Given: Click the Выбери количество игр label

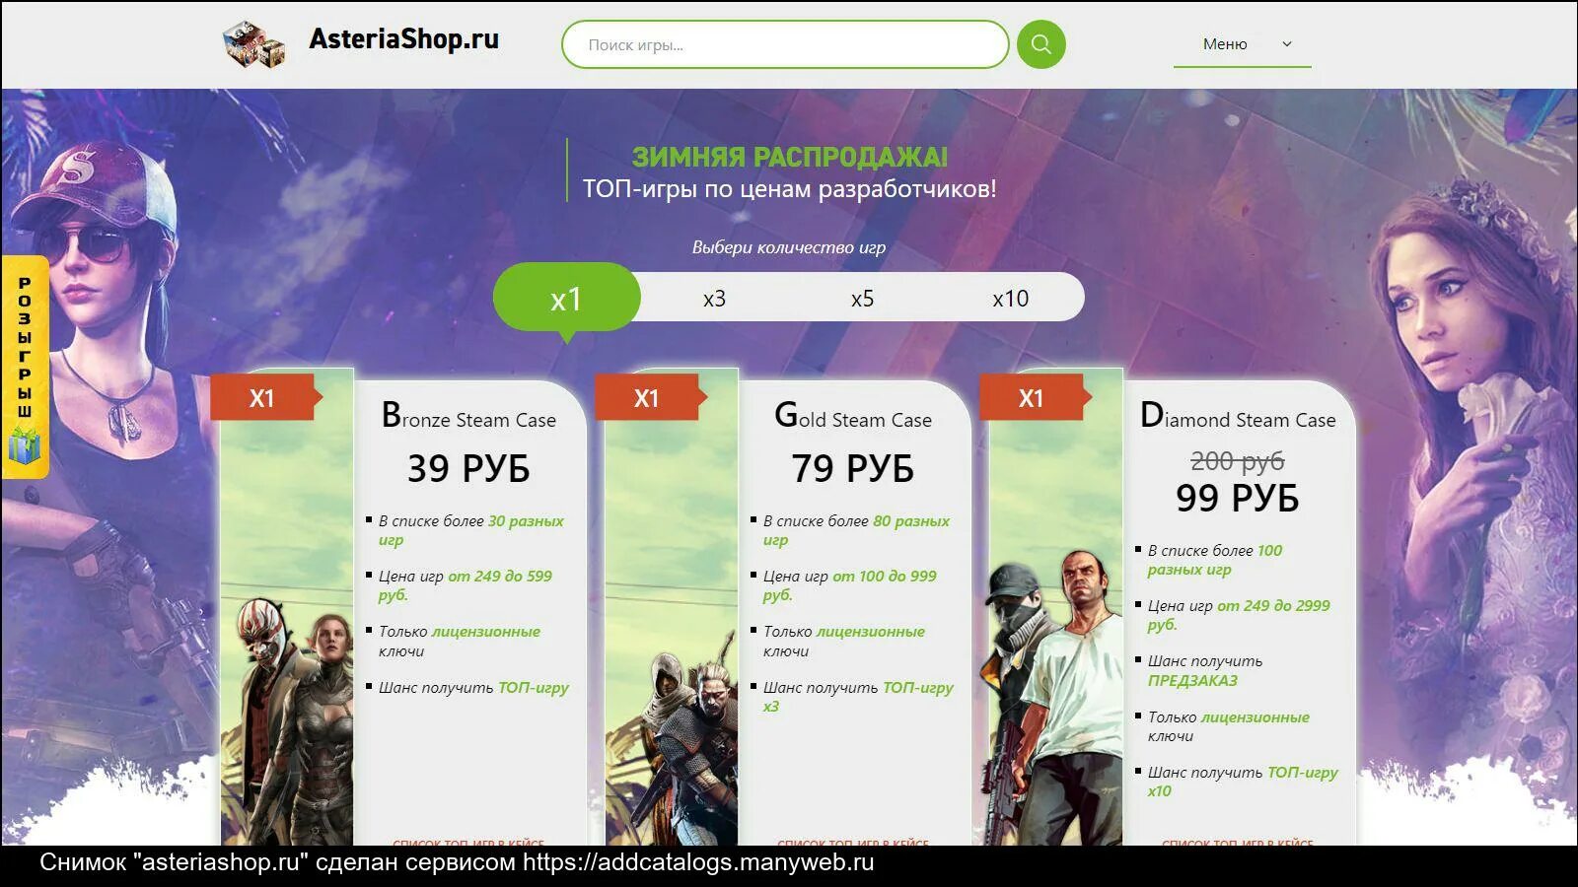Looking at the screenshot, I should click(789, 247).
